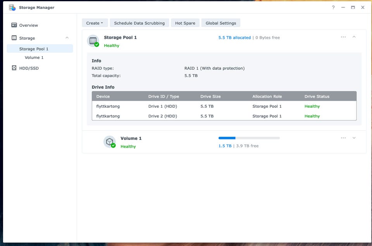Open the help question mark icon
Image resolution: width=372 pixels, height=246 pixels.
tap(333, 7)
